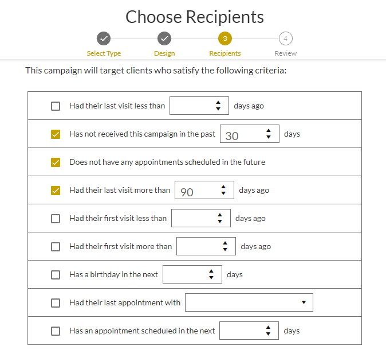Enable the last visit less than checkbox
The height and width of the screenshot is (361, 386).
[56, 106]
